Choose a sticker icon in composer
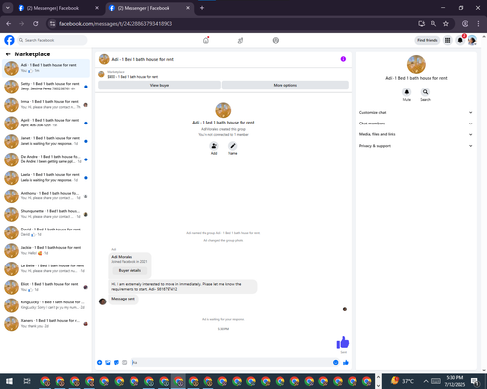 point(116,362)
